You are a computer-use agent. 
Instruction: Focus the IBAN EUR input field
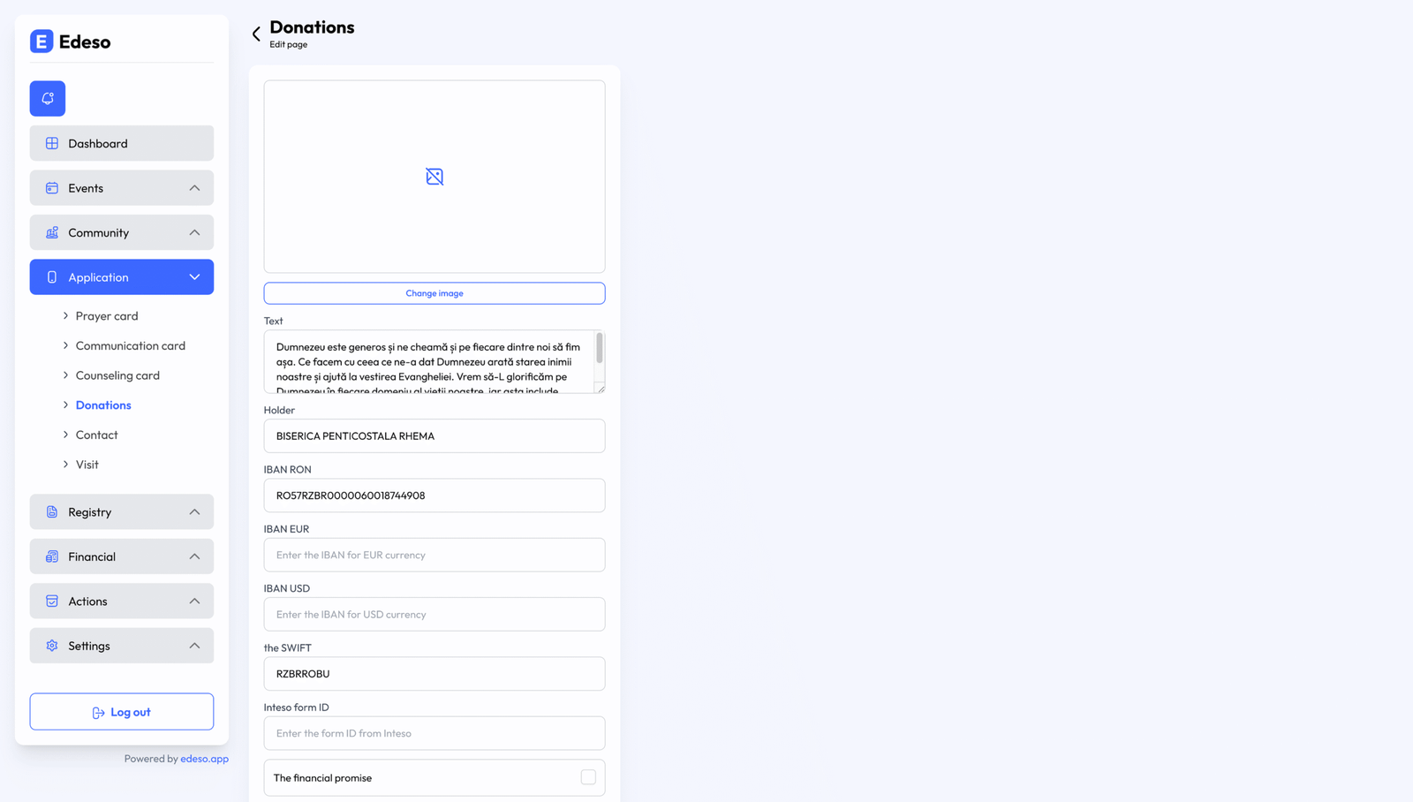(x=434, y=555)
